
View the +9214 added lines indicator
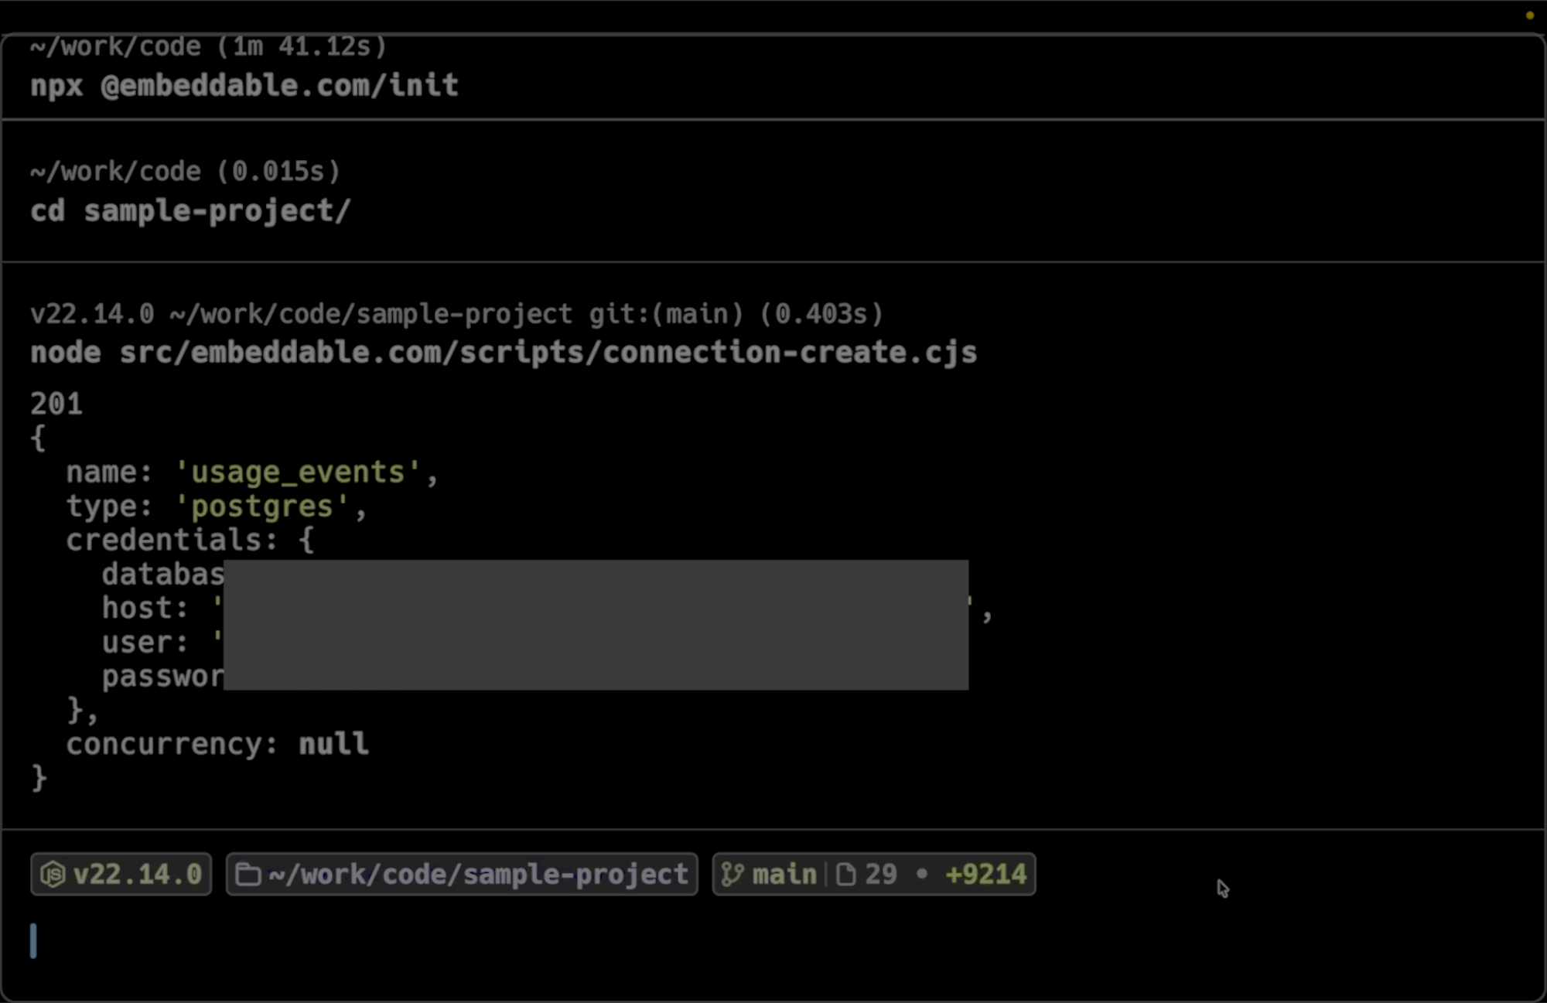pyautogui.click(x=986, y=875)
